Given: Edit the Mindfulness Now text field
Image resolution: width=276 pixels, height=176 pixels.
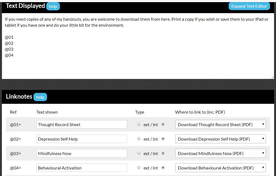Looking at the screenshot, I should tap(82, 153).
